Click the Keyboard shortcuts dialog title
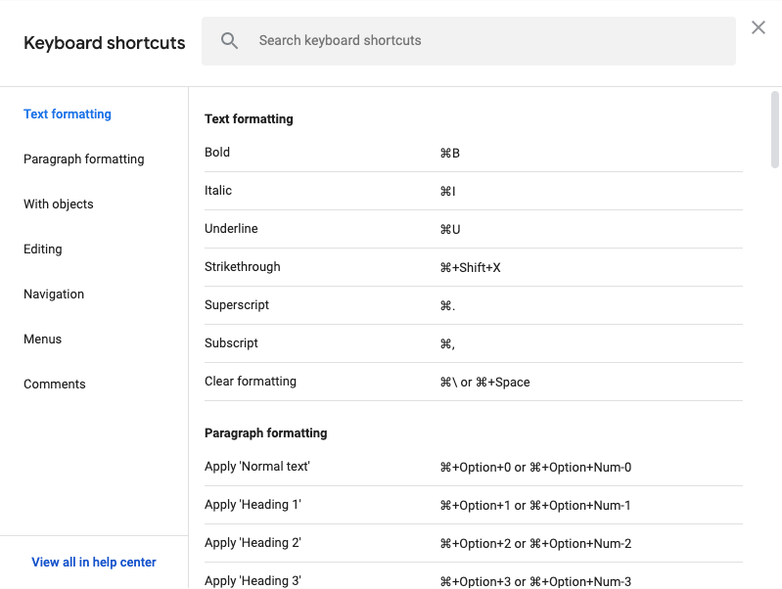782x589 pixels. (x=104, y=43)
